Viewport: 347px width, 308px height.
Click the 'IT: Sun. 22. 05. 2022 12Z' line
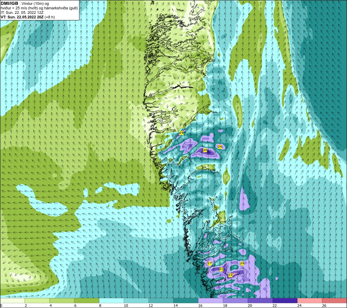tap(22, 13)
